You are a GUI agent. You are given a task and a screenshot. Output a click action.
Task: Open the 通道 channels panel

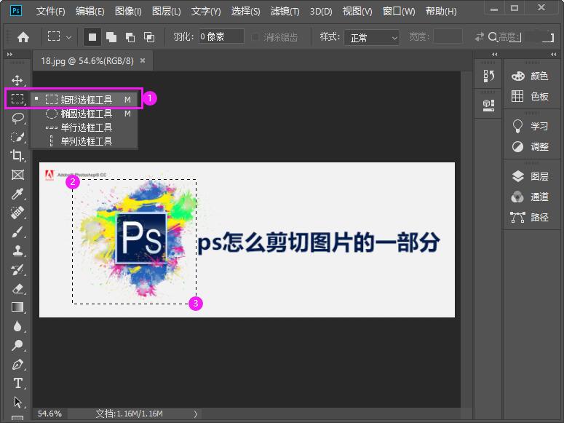tap(530, 197)
